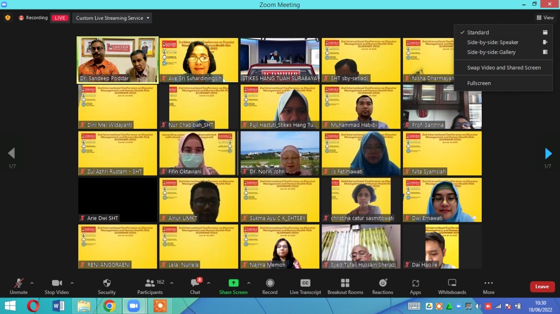Screen dimensions: 560x314
Task: Click the name label Nita Syamsiah
Action: (x=429, y=172)
